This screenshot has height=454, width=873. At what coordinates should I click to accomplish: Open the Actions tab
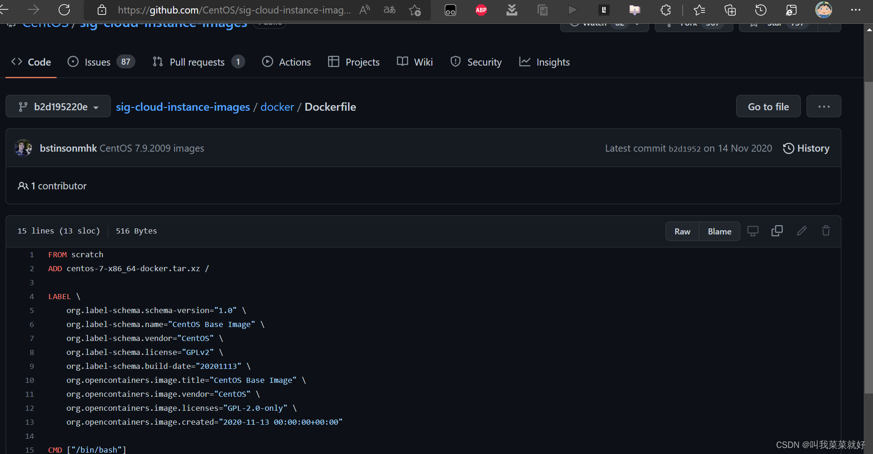point(286,62)
